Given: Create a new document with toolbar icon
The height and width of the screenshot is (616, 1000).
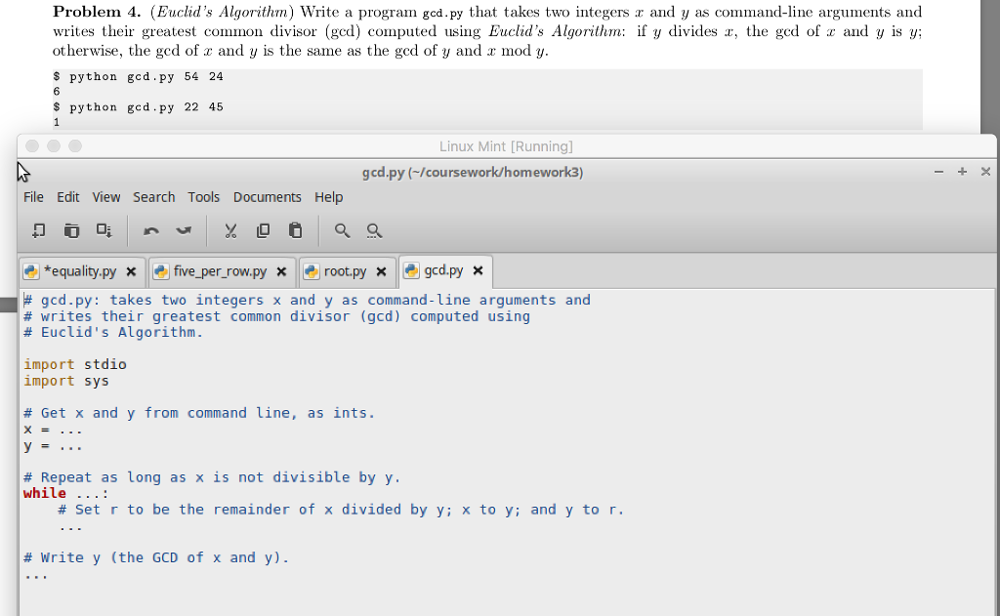Looking at the screenshot, I should 38,230.
